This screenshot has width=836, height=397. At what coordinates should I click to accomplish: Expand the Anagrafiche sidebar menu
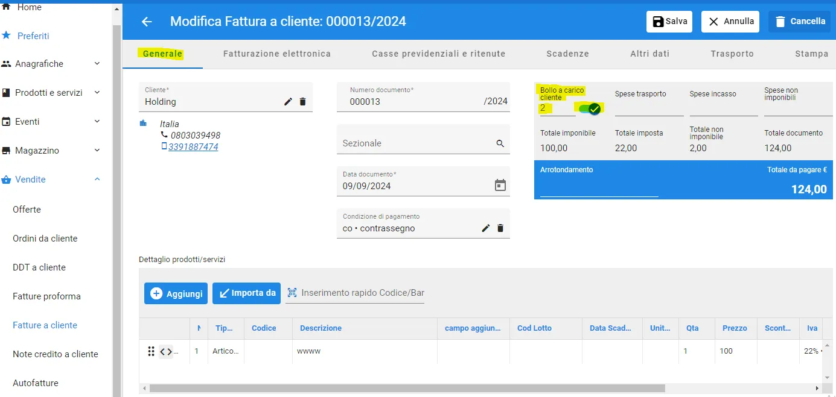[97, 64]
